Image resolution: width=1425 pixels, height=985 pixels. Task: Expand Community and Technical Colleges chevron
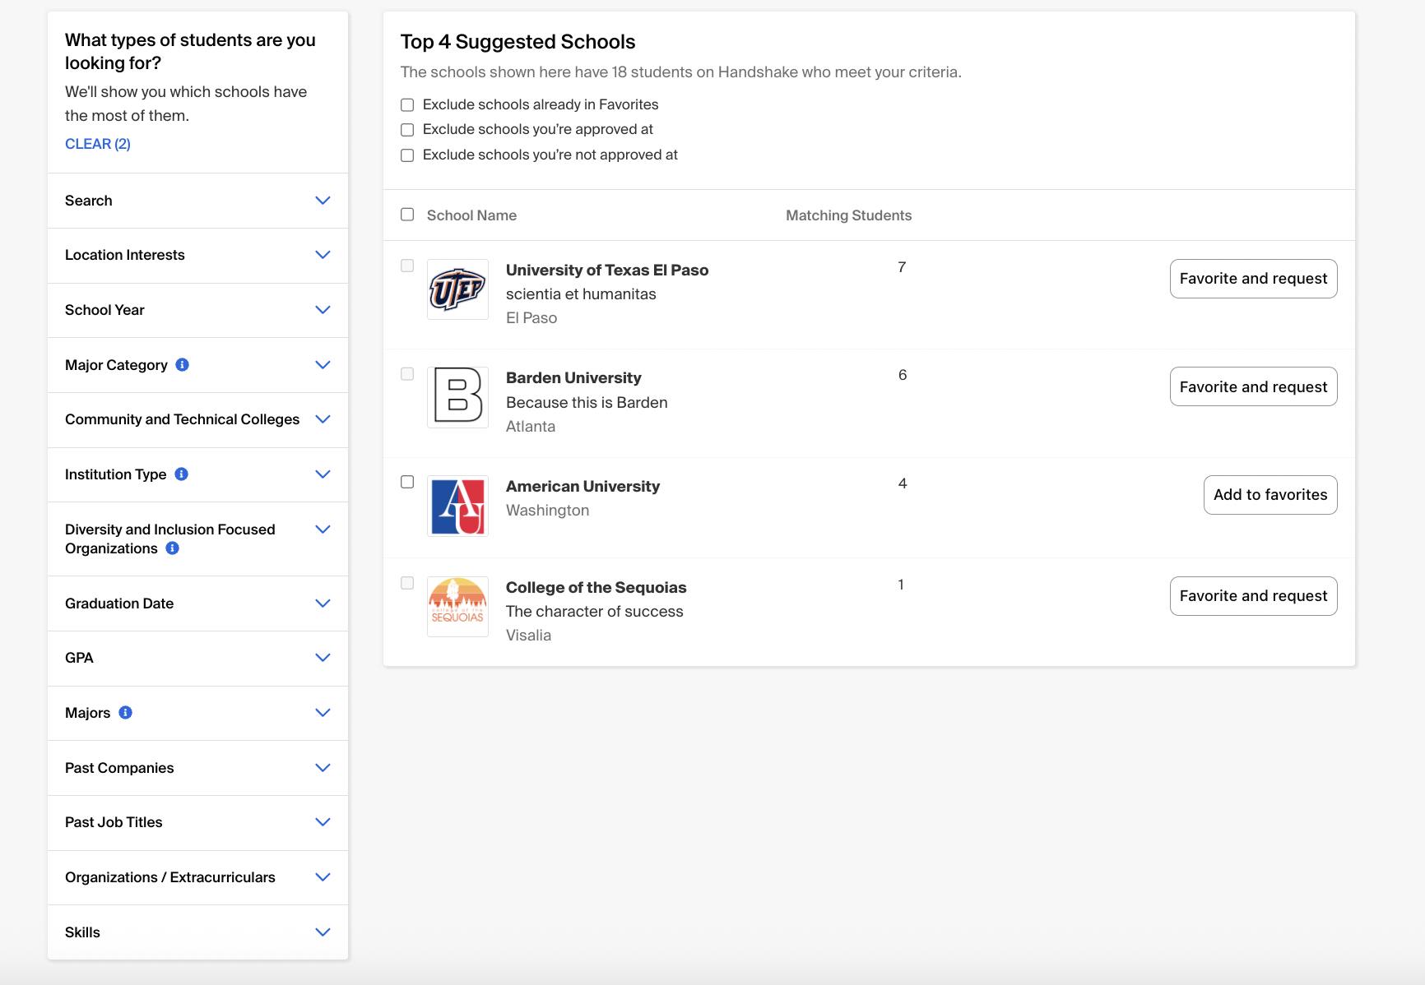coord(323,419)
